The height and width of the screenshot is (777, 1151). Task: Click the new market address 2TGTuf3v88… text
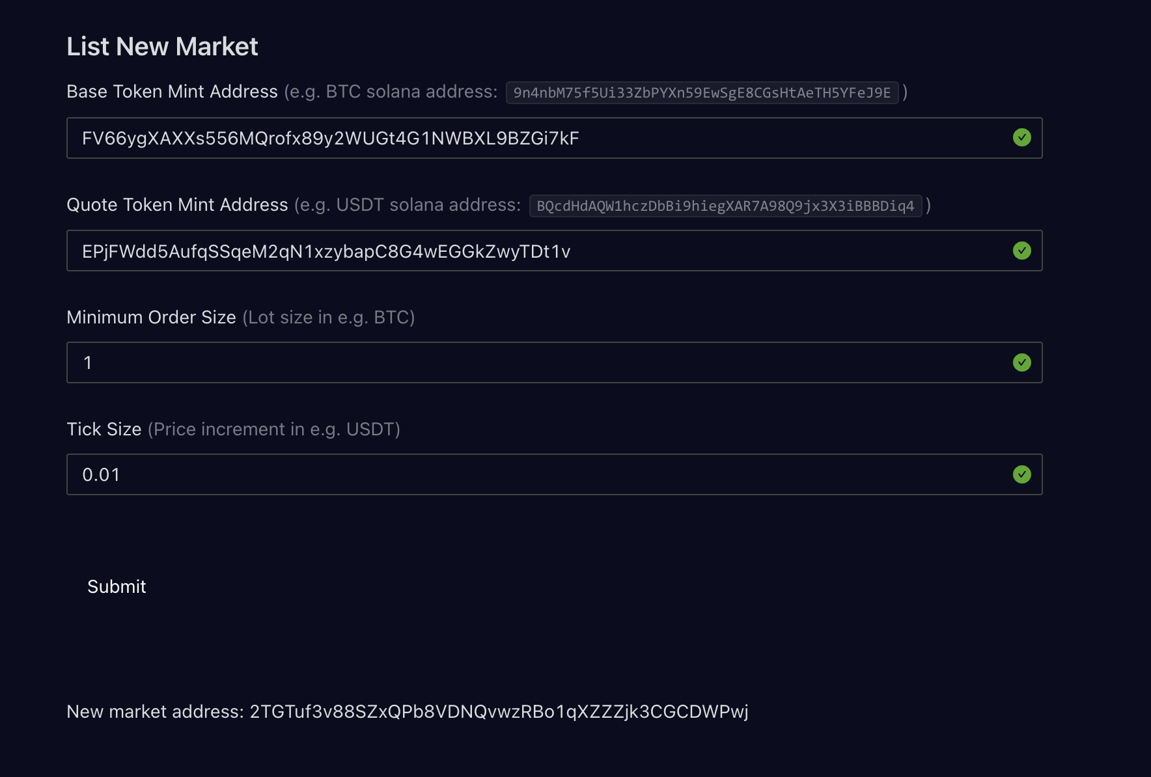tap(499, 711)
